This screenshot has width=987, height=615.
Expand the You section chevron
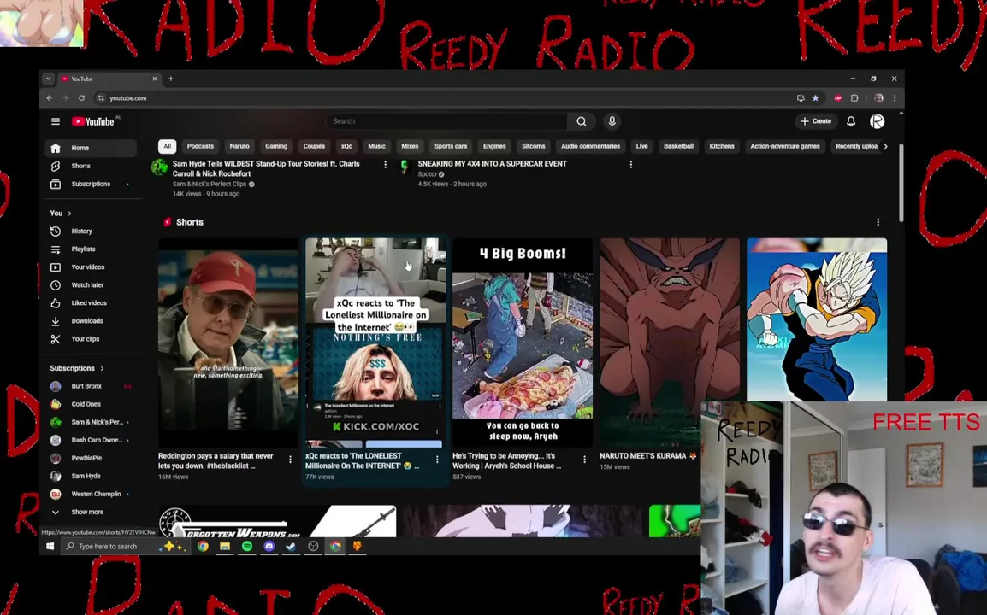coord(69,214)
